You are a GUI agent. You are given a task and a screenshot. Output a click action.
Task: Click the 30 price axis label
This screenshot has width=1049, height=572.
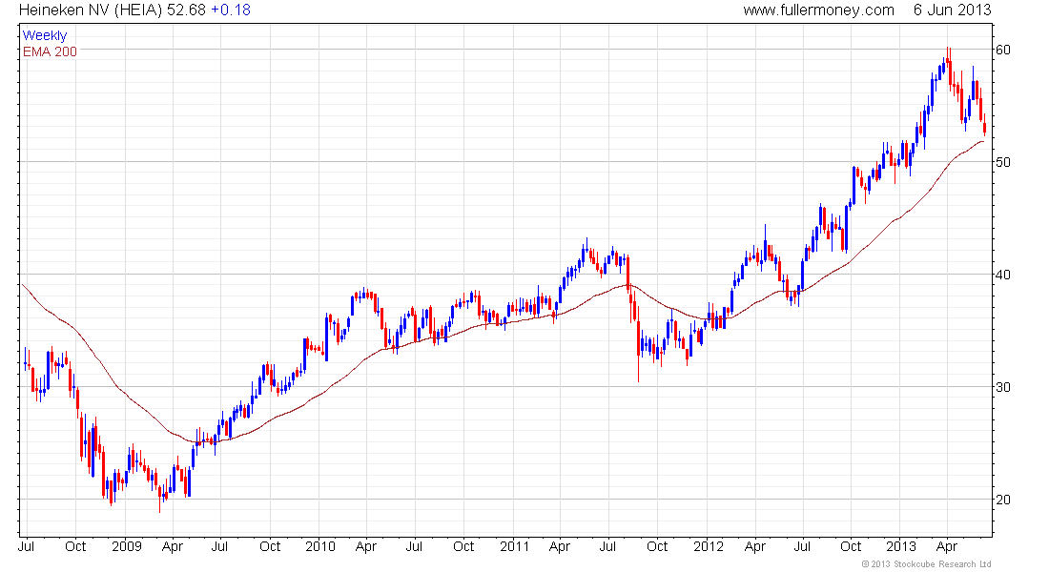[1003, 387]
